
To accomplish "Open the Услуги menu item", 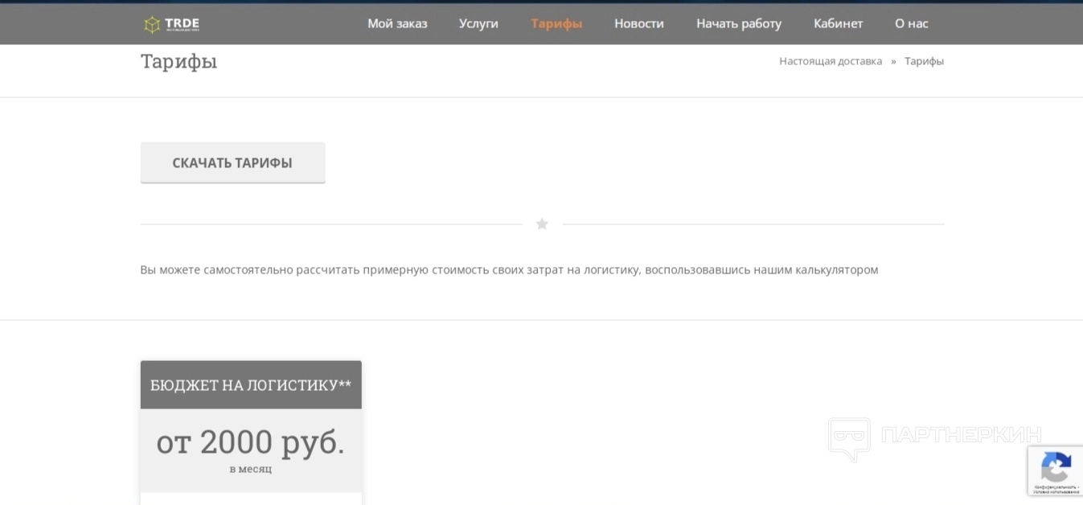I will tap(478, 23).
